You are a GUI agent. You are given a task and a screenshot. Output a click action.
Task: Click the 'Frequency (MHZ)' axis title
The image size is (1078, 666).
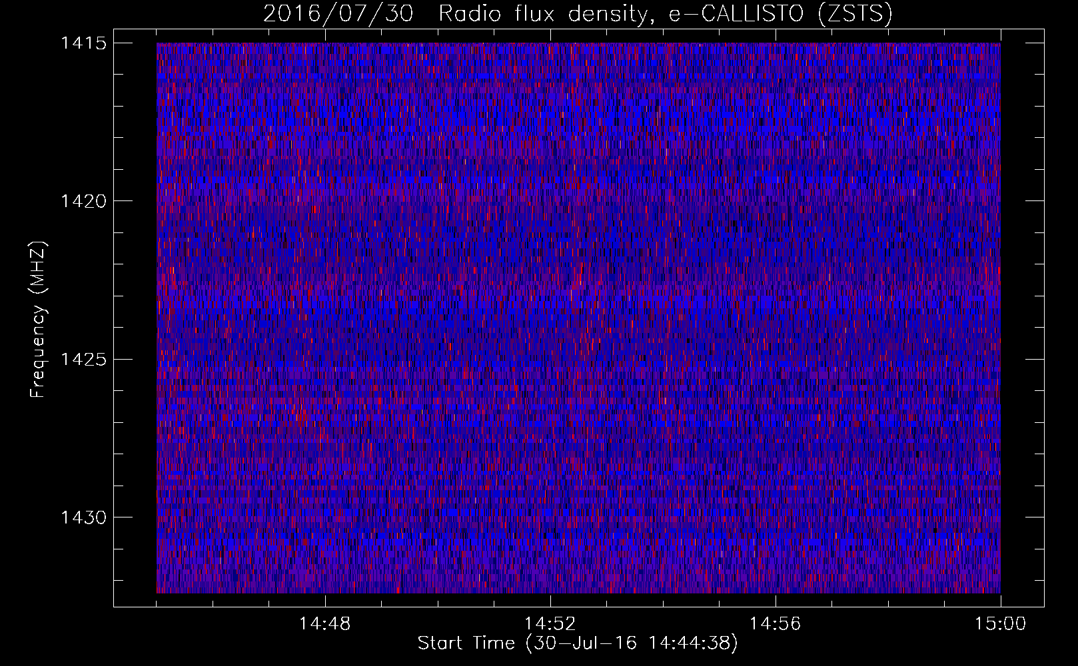pyautogui.click(x=39, y=320)
